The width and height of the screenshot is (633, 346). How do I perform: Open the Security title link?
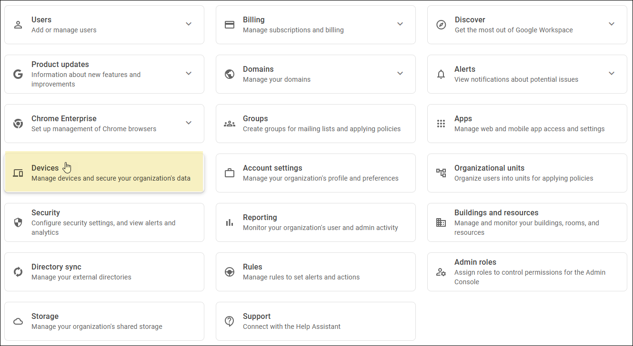46,213
